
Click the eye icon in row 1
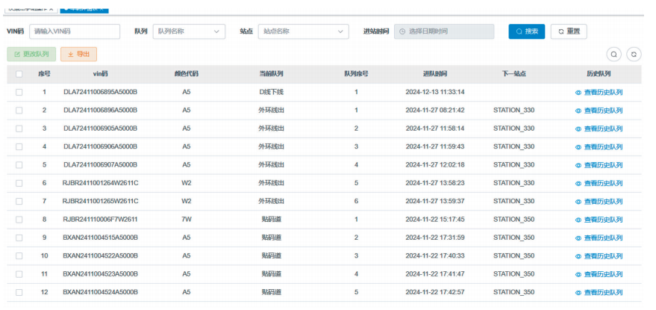[578, 93]
